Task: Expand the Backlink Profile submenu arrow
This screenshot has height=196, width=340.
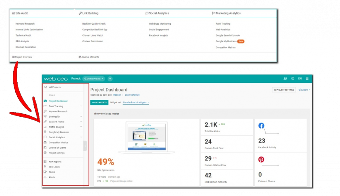Action: [x=81, y=122]
